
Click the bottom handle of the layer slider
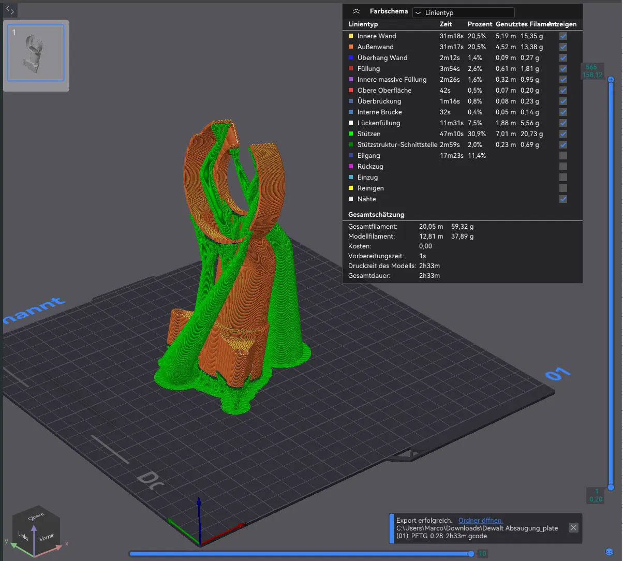click(611, 488)
